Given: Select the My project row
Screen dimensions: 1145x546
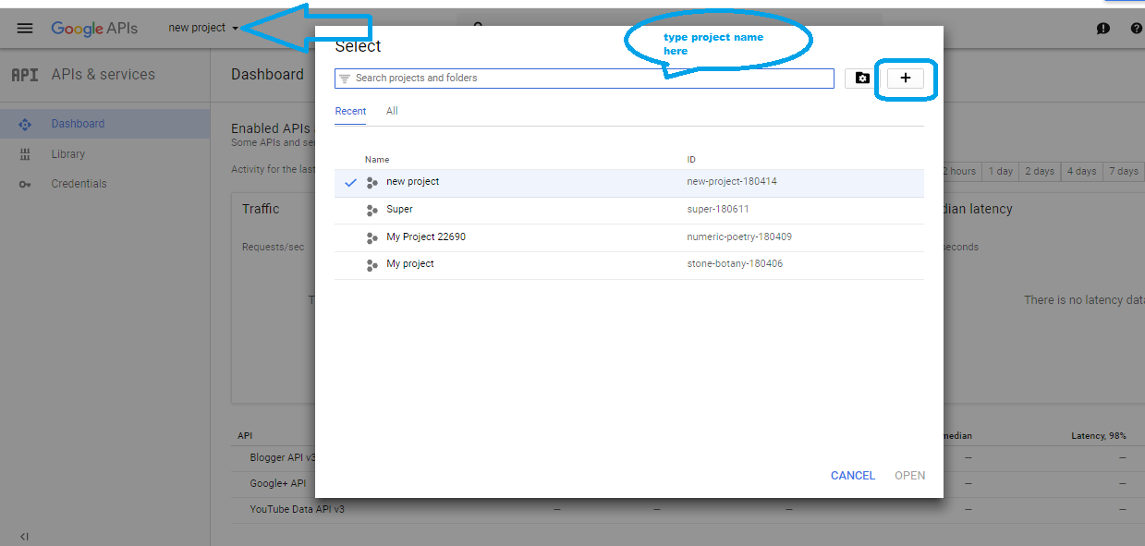Looking at the screenshot, I should pos(629,265).
